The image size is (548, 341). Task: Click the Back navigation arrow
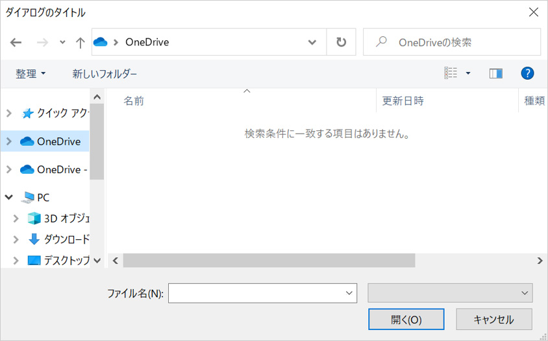(x=16, y=43)
